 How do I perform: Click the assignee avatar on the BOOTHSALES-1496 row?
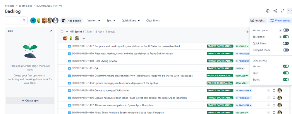[x=279, y=98]
